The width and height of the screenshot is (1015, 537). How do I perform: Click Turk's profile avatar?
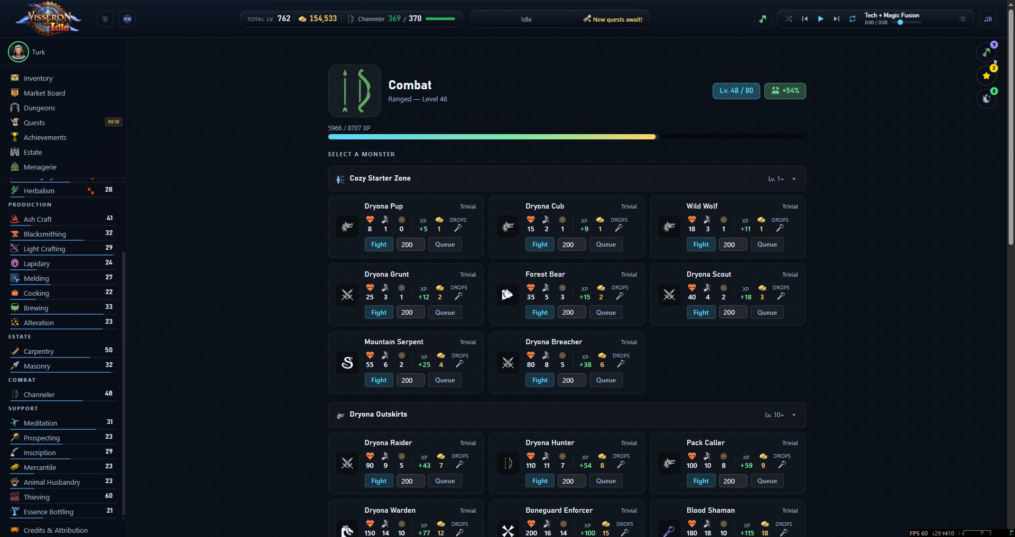point(19,52)
